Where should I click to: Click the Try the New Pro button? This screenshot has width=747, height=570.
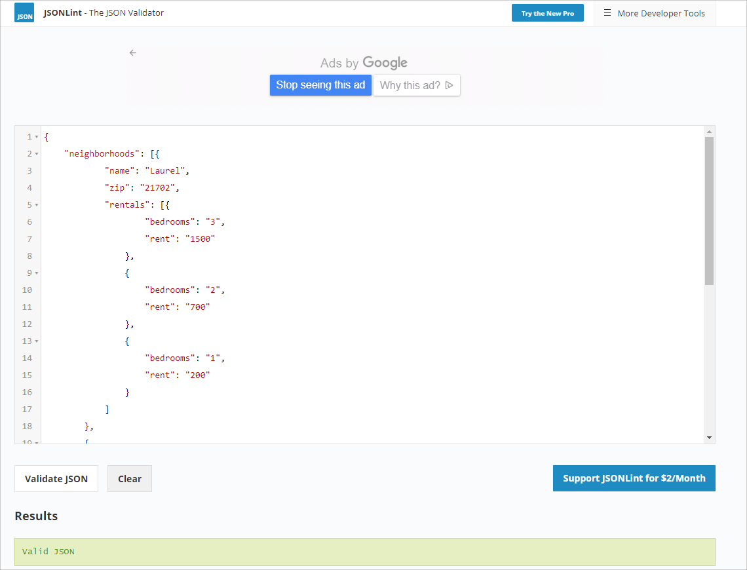(547, 13)
